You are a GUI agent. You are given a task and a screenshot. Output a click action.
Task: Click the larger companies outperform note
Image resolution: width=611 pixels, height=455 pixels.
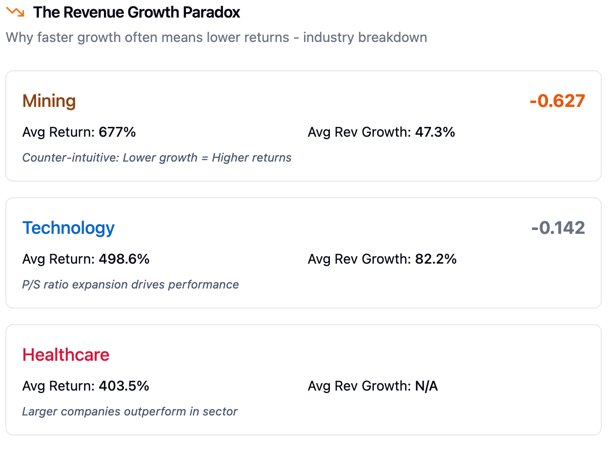[x=130, y=412]
